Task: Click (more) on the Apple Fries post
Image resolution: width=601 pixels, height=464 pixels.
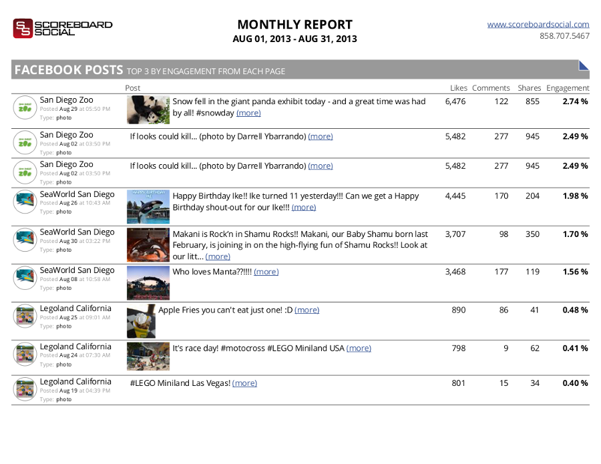Action: 307,310
